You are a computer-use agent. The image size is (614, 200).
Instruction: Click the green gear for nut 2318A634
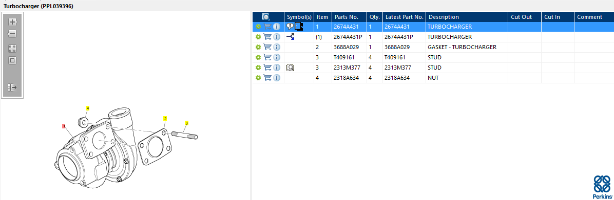click(258, 78)
